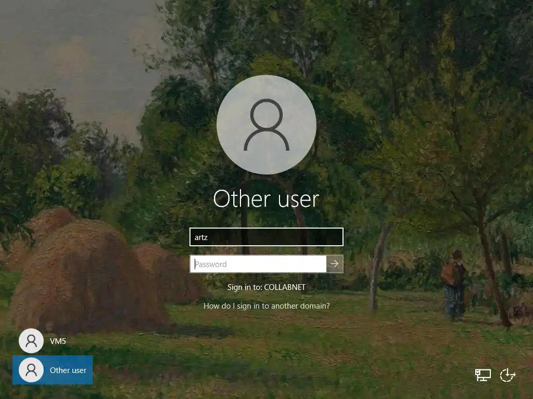Click the large Other user avatar picture
Screen dimensions: 533x399
pos(266,125)
